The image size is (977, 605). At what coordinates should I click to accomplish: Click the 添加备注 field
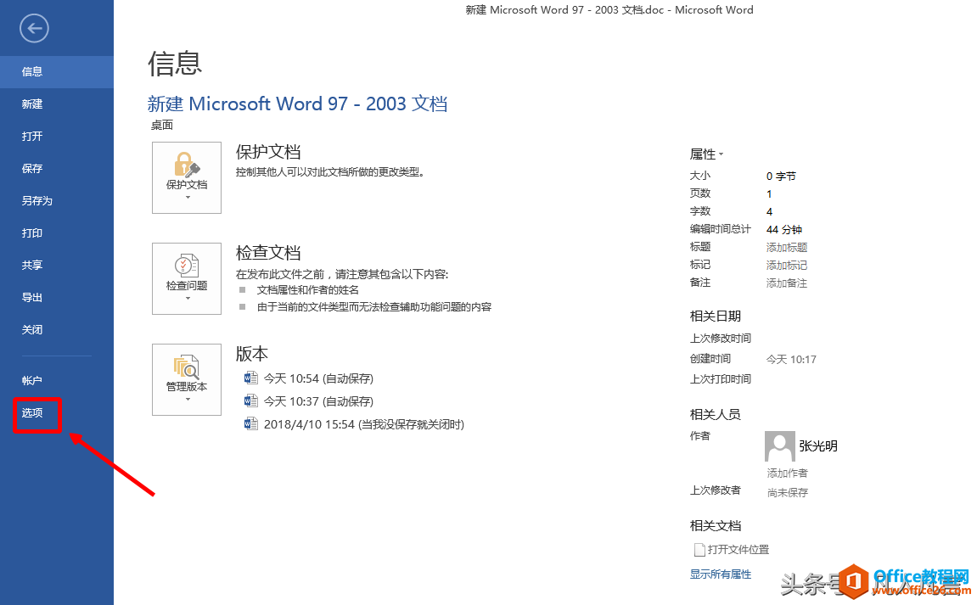point(786,283)
